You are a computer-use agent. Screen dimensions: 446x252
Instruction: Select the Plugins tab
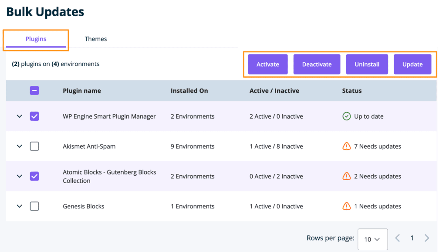[x=36, y=39]
